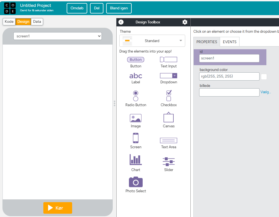The height and width of the screenshot is (217, 279).
Task: Switch to the Data tab
Action: (37, 22)
